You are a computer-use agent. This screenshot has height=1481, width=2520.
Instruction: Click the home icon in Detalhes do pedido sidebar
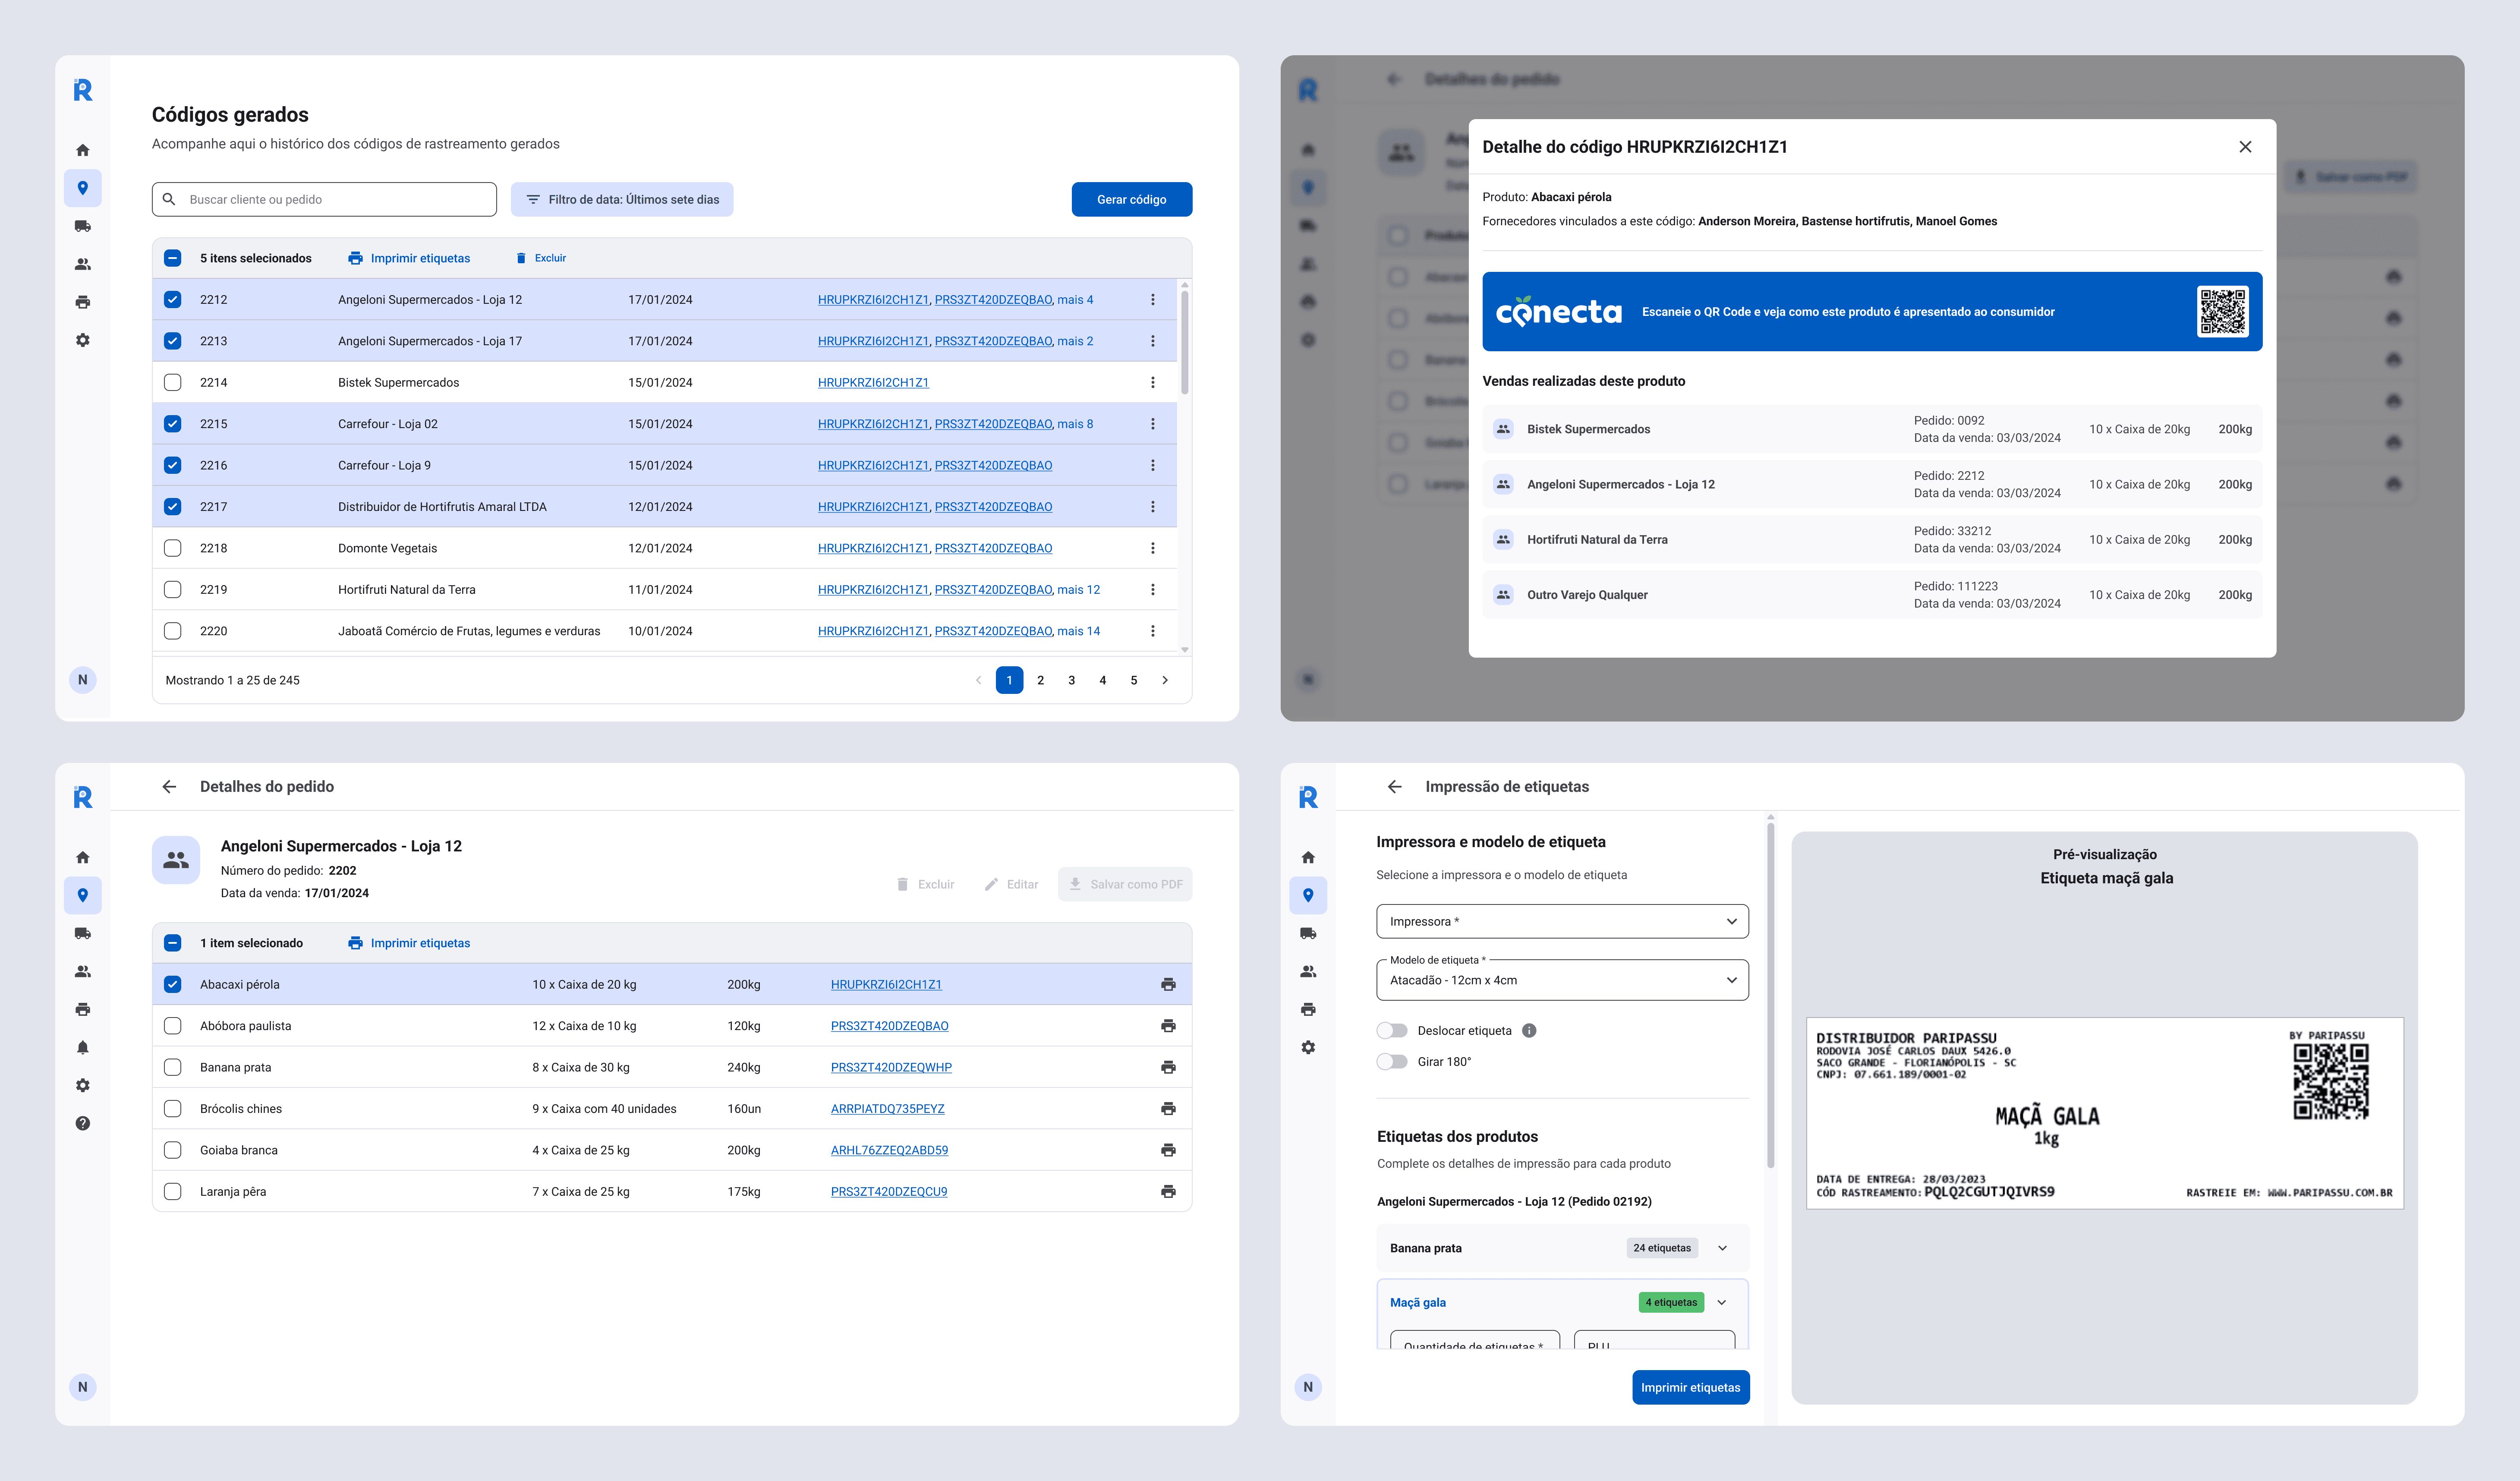[83, 857]
